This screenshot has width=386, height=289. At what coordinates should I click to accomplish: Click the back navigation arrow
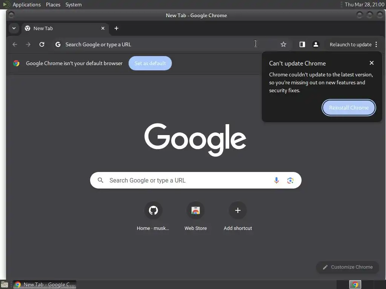coord(15,44)
